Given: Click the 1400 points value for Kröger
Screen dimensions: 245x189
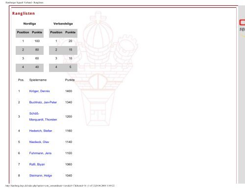Looking at the screenshot, I should click(x=69, y=91).
